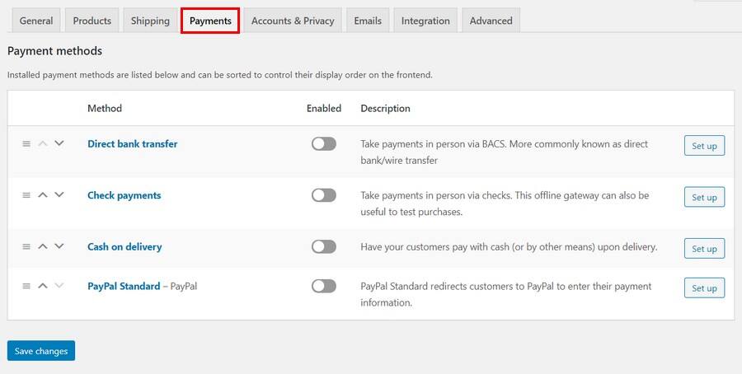Enable the Check payments toggle
Viewport: 742px width, 374px height.
pyautogui.click(x=324, y=195)
